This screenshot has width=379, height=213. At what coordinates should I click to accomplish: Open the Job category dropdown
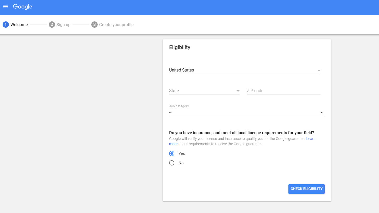pyautogui.click(x=247, y=113)
